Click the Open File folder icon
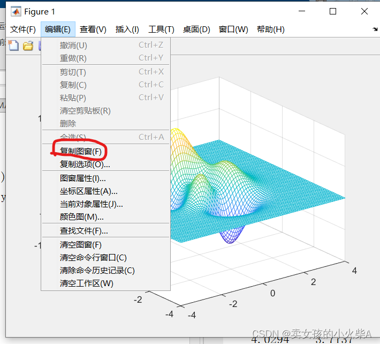 tap(28, 46)
